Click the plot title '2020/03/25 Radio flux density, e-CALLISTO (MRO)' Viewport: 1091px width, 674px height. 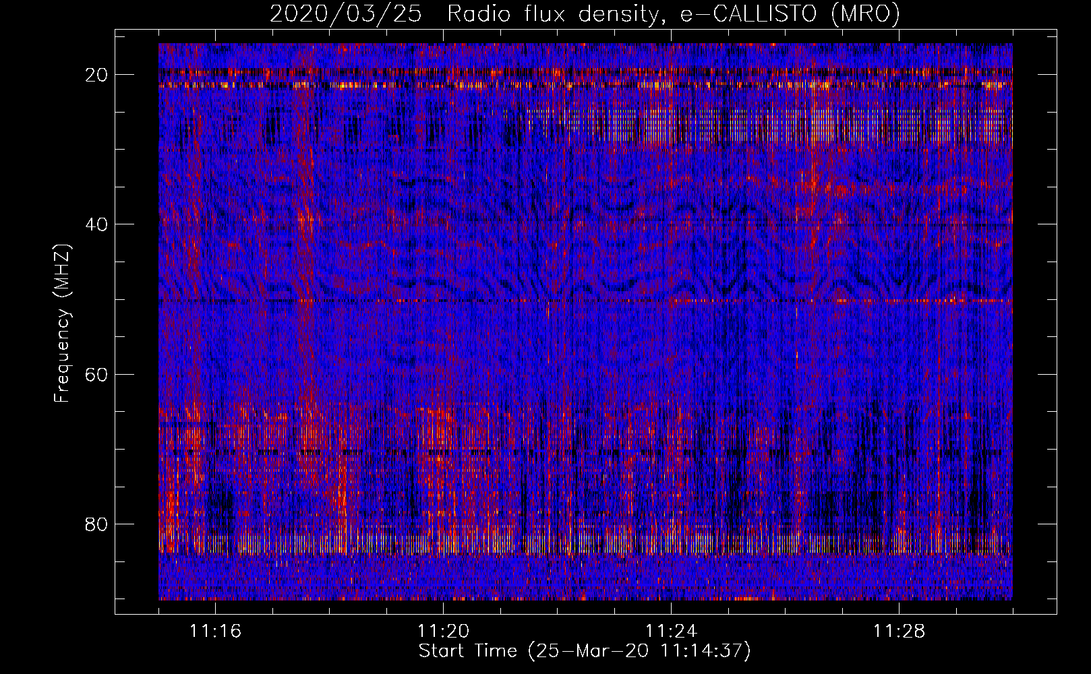585,14
